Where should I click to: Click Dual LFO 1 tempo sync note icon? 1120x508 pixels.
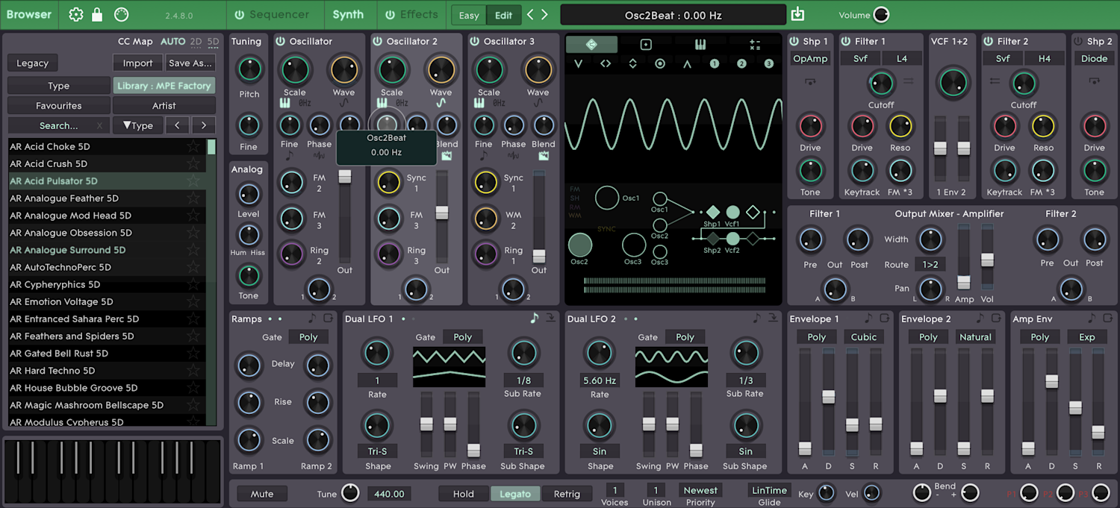coord(534,319)
